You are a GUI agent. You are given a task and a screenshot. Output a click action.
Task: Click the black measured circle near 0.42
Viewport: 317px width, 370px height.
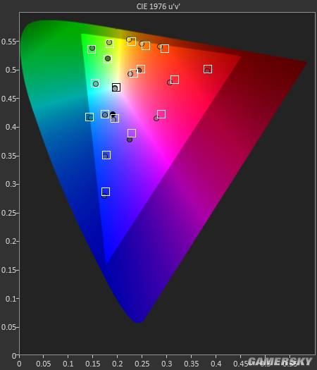[x=113, y=114]
